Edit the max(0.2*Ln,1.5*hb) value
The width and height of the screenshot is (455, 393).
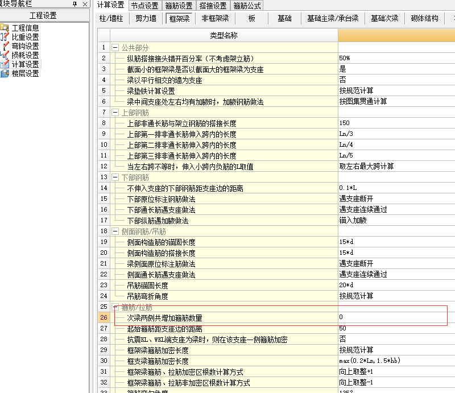396,361
